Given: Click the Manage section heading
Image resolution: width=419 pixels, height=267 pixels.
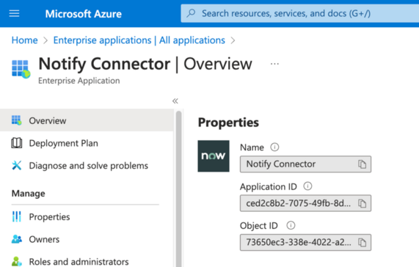Looking at the screenshot, I should point(29,194).
